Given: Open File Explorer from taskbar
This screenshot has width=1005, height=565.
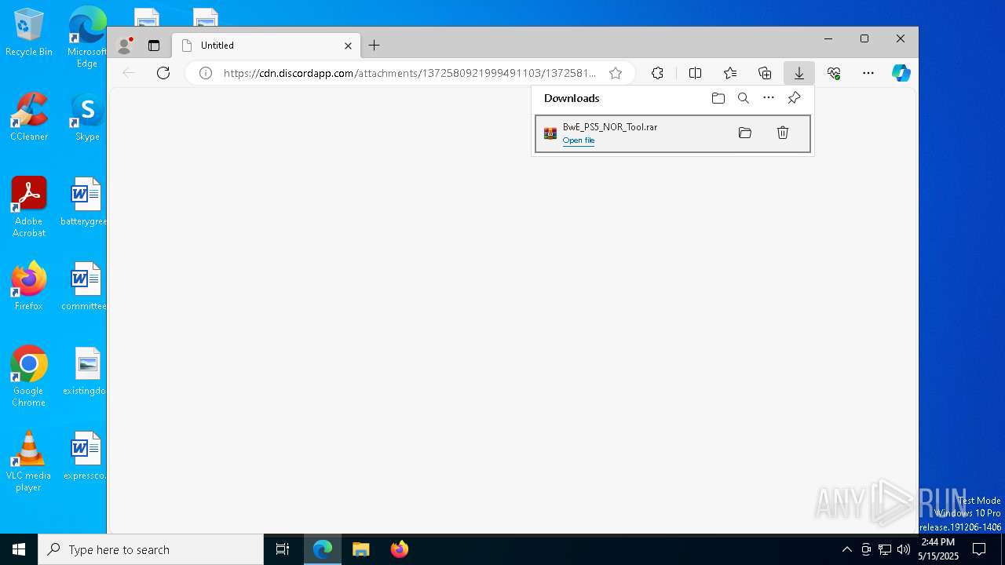Looking at the screenshot, I should 360,549.
